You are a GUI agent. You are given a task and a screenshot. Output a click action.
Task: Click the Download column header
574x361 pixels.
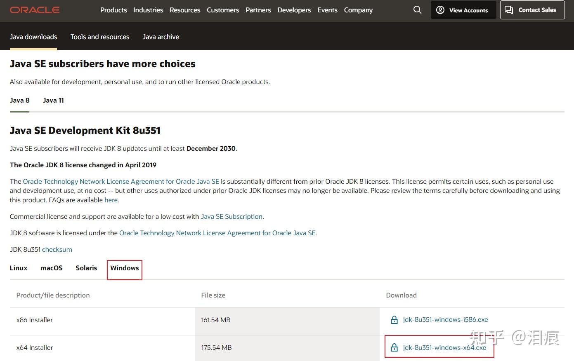(x=402, y=295)
